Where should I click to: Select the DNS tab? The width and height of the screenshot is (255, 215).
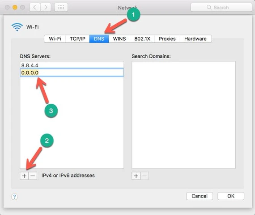pyautogui.click(x=99, y=39)
